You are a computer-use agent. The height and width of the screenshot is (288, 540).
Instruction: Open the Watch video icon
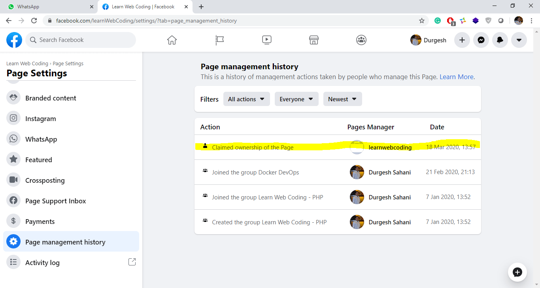(267, 40)
